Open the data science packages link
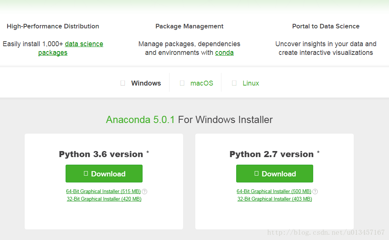 [84, 44]
